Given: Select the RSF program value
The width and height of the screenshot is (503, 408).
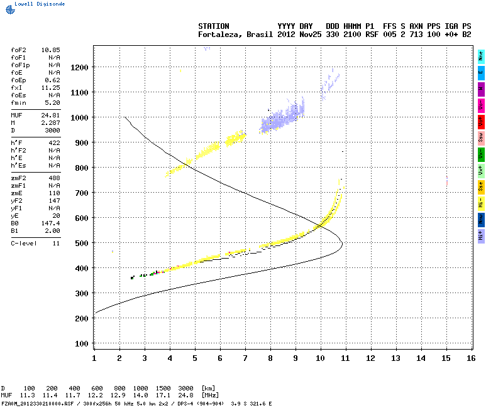Looking at the screenshot, I should [372, 35].
